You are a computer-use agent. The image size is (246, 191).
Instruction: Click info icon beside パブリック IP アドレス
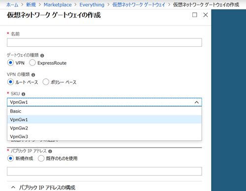[x=50, y=151]
